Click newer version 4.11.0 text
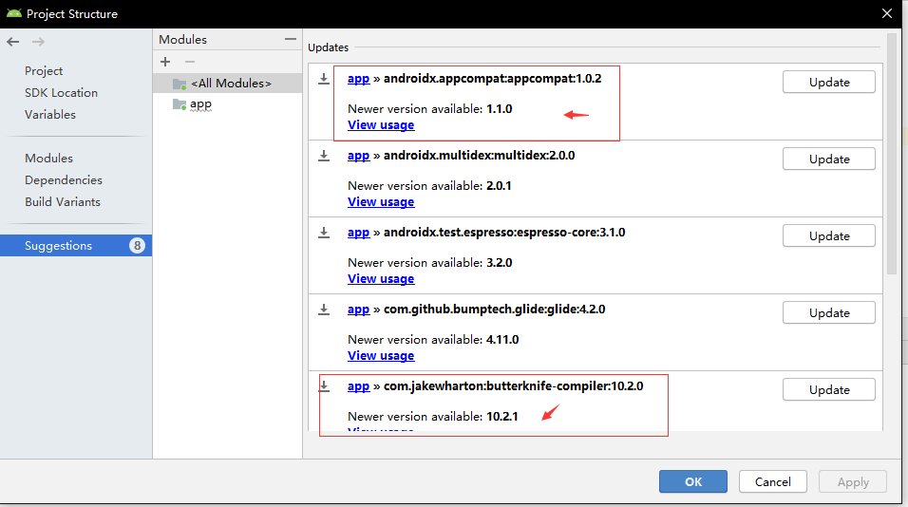Viewport: 908px width, 507px height. 502,340
